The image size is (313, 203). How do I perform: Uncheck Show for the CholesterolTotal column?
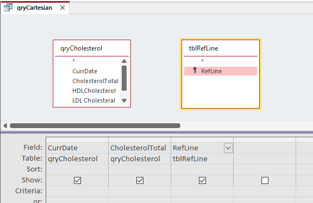[x=140, y=180]
